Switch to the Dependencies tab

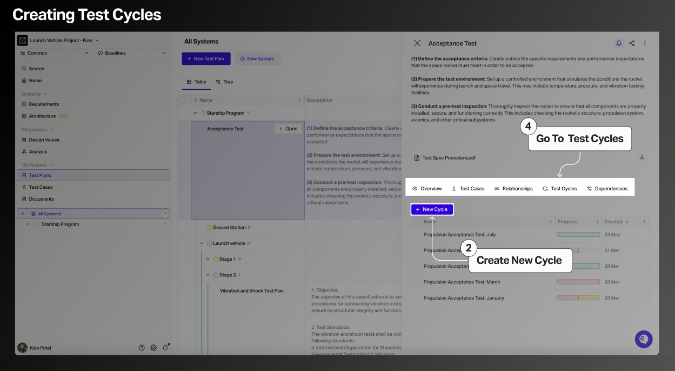click(607, 189)
